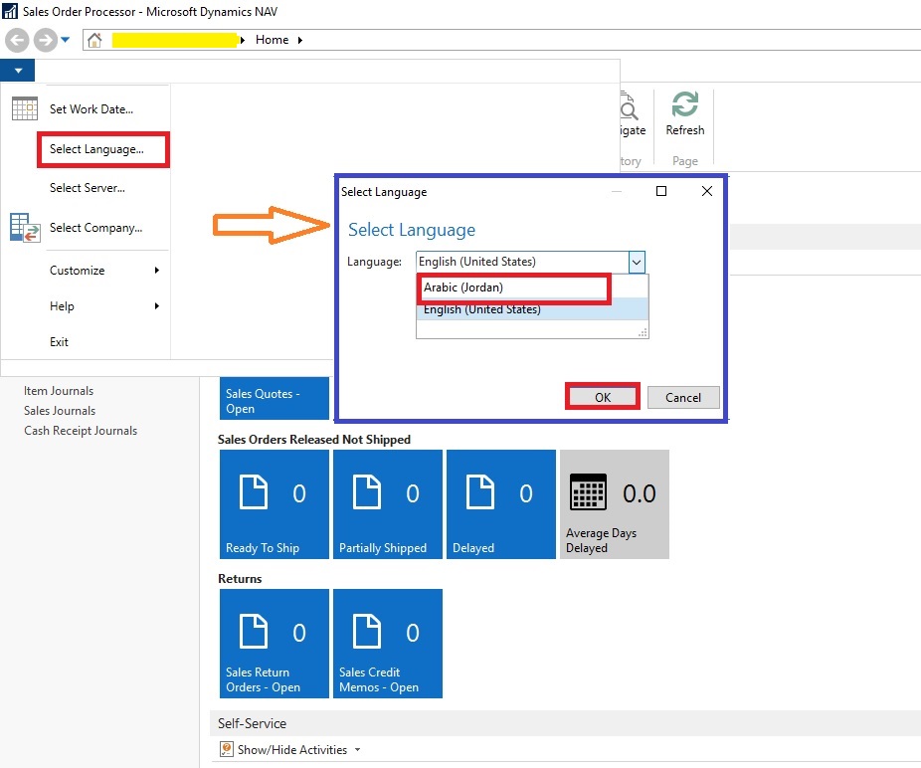921x768 pixels.
Task: Open the blue application menu dropdown
Action: coord(18,71)
